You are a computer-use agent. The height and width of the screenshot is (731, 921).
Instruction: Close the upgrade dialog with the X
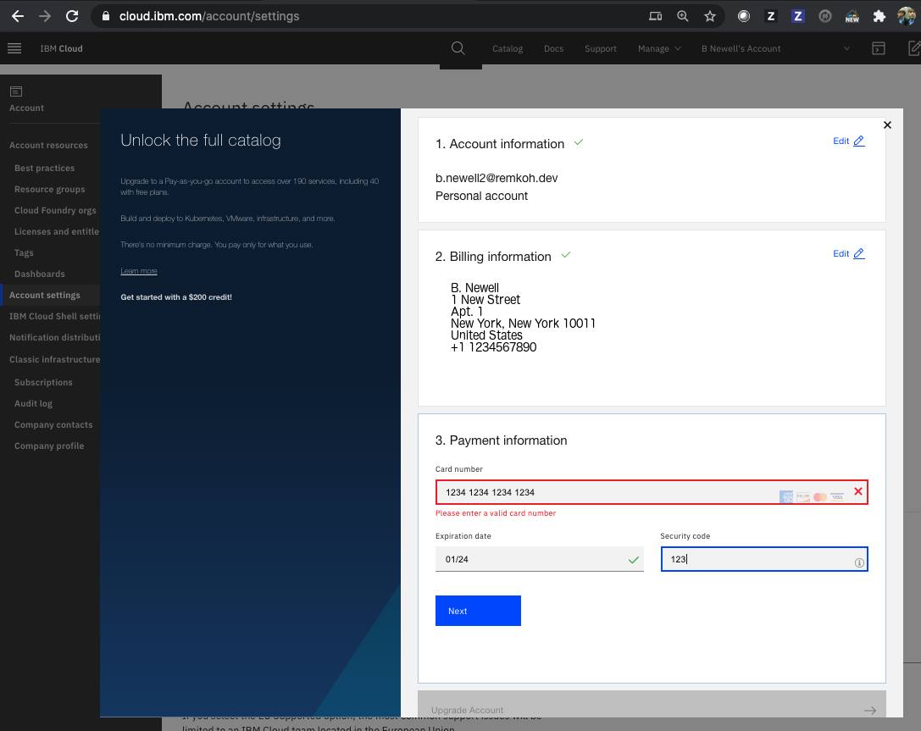click(x=887, y=125)
